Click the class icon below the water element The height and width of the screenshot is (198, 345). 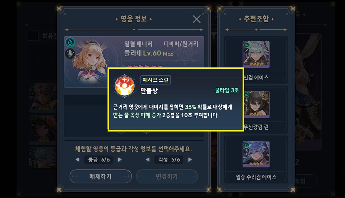[70, 54]
